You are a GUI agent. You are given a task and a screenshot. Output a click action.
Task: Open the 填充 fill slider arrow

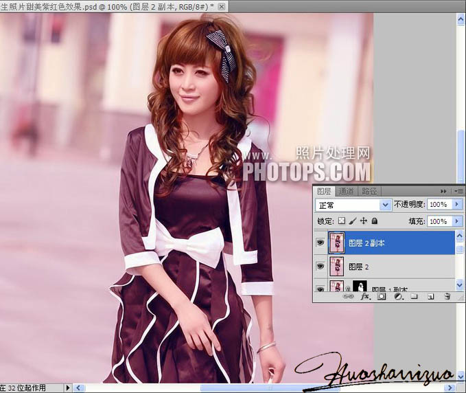(456, 222)
